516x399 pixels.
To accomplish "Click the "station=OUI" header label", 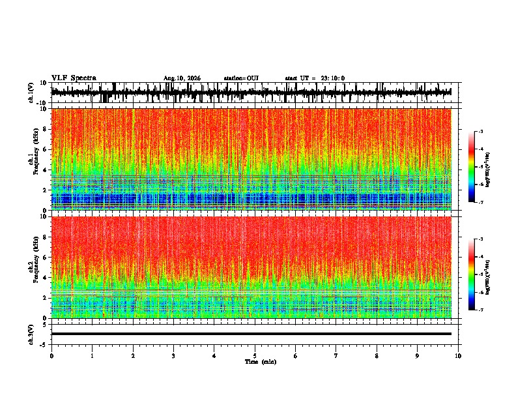I will (x=241, y=78).
